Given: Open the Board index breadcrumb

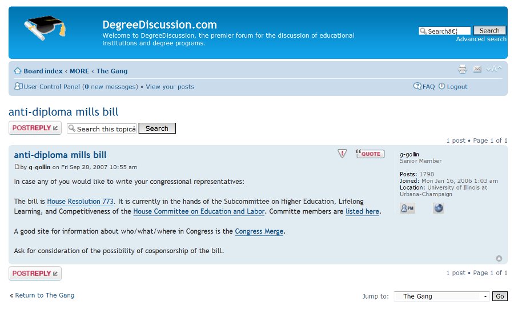Looking at the screenshot, I should pyautogui.click(x=43, y=71).
